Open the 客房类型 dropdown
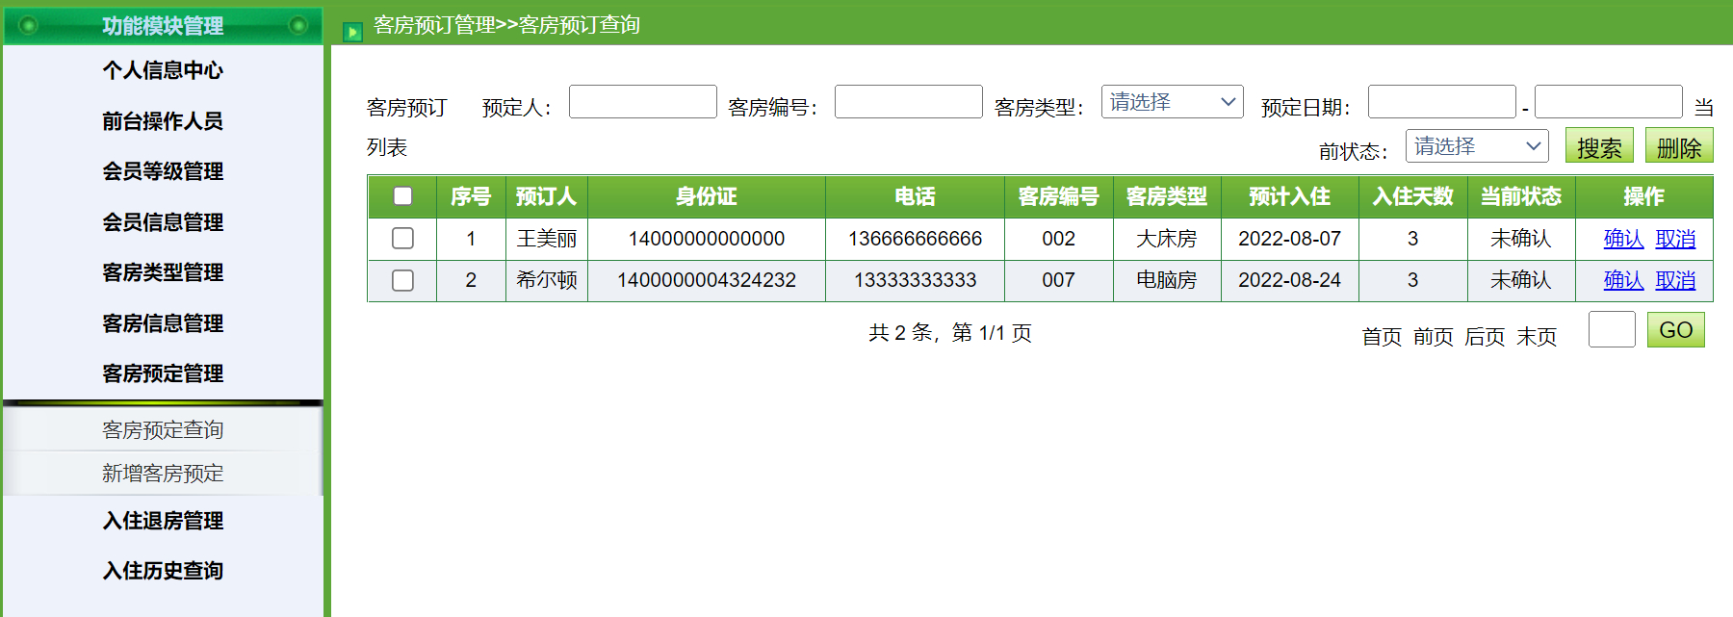Image resolution: width=1733 pixels, height=617 pixels. 1172,102
